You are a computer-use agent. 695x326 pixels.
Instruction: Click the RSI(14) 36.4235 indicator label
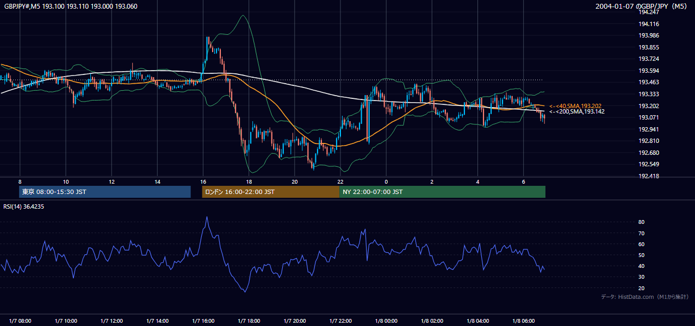24,206
